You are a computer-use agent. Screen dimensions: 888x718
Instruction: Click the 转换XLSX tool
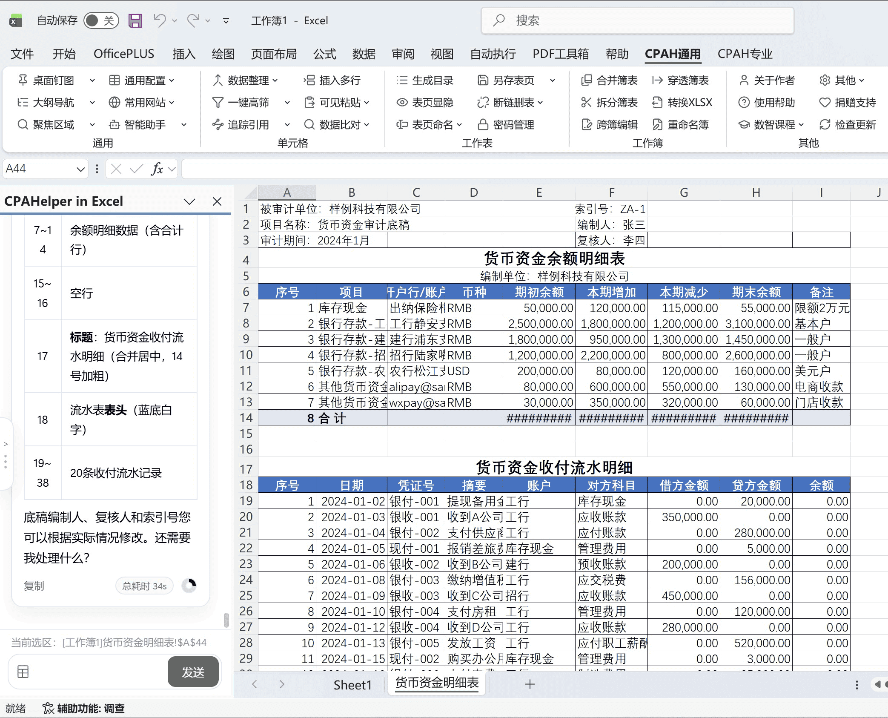coord(682,102)
